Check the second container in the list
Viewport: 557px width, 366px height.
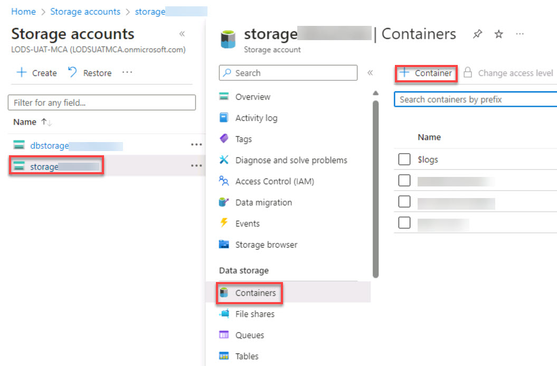pyautogui.click(x=404, y=180)
